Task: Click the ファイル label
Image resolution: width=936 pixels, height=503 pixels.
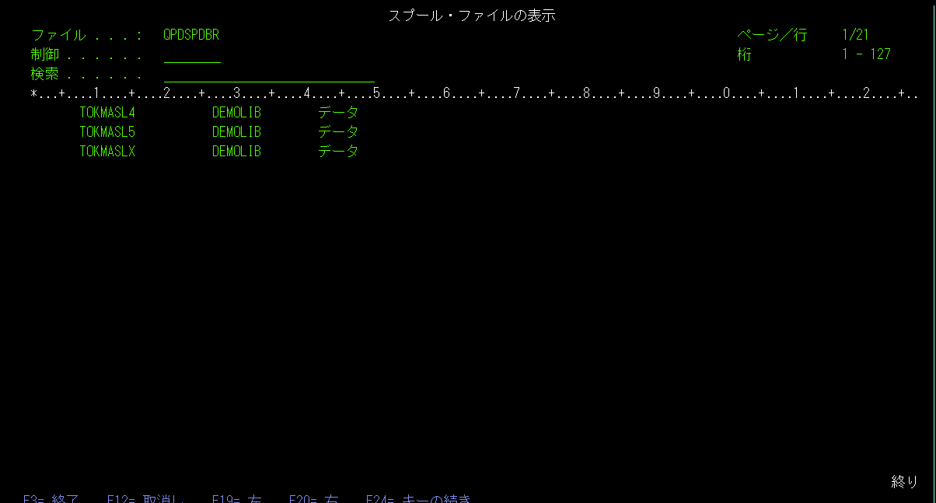Action: (58, 35)
